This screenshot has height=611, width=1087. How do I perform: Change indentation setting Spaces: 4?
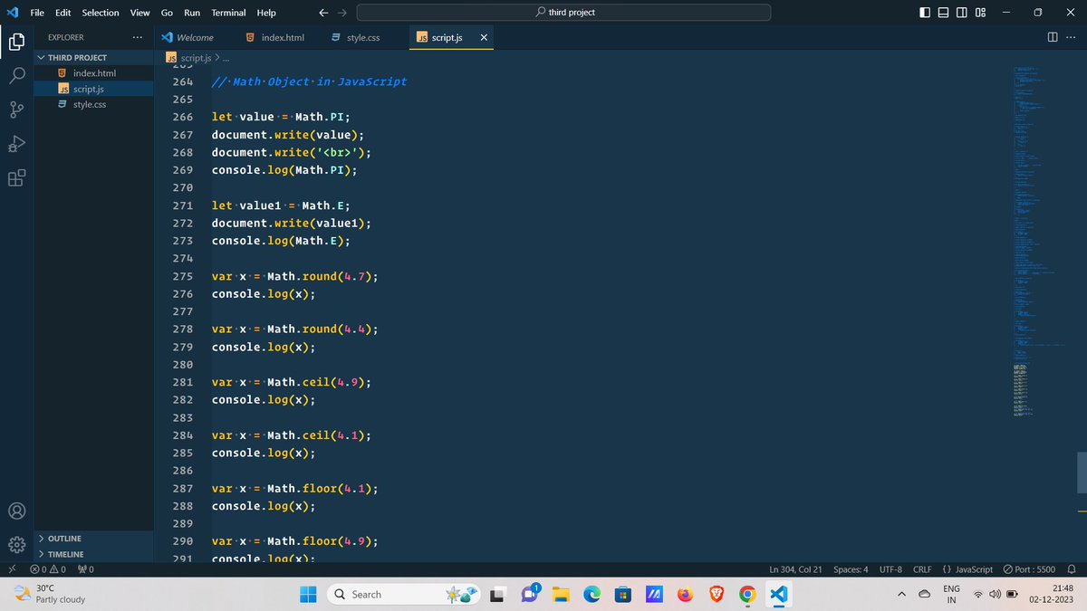tap(851, 569)
